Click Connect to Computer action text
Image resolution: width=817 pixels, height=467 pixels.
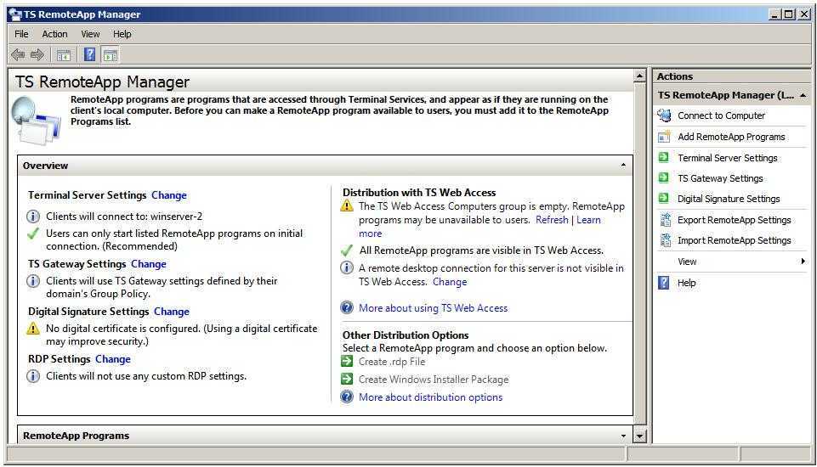tap(721, 115)
